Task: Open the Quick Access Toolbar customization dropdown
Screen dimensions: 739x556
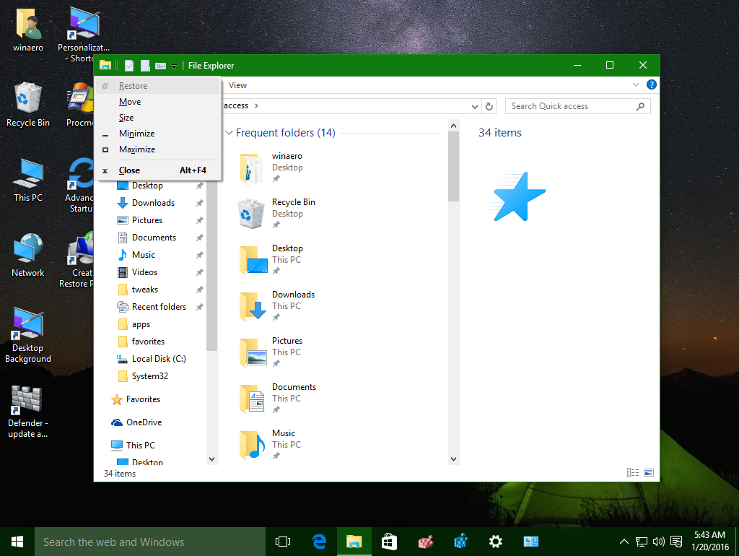Action: coord(174,65)
